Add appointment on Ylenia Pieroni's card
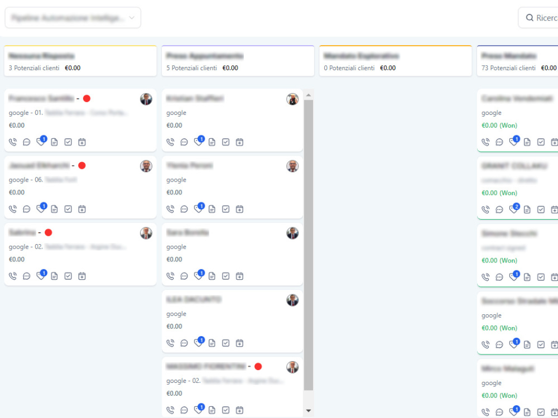This screenshot has height=418, width=558. (239, 209)
